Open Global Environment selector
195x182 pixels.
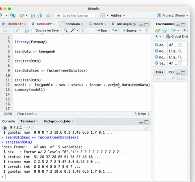(177, 37)
